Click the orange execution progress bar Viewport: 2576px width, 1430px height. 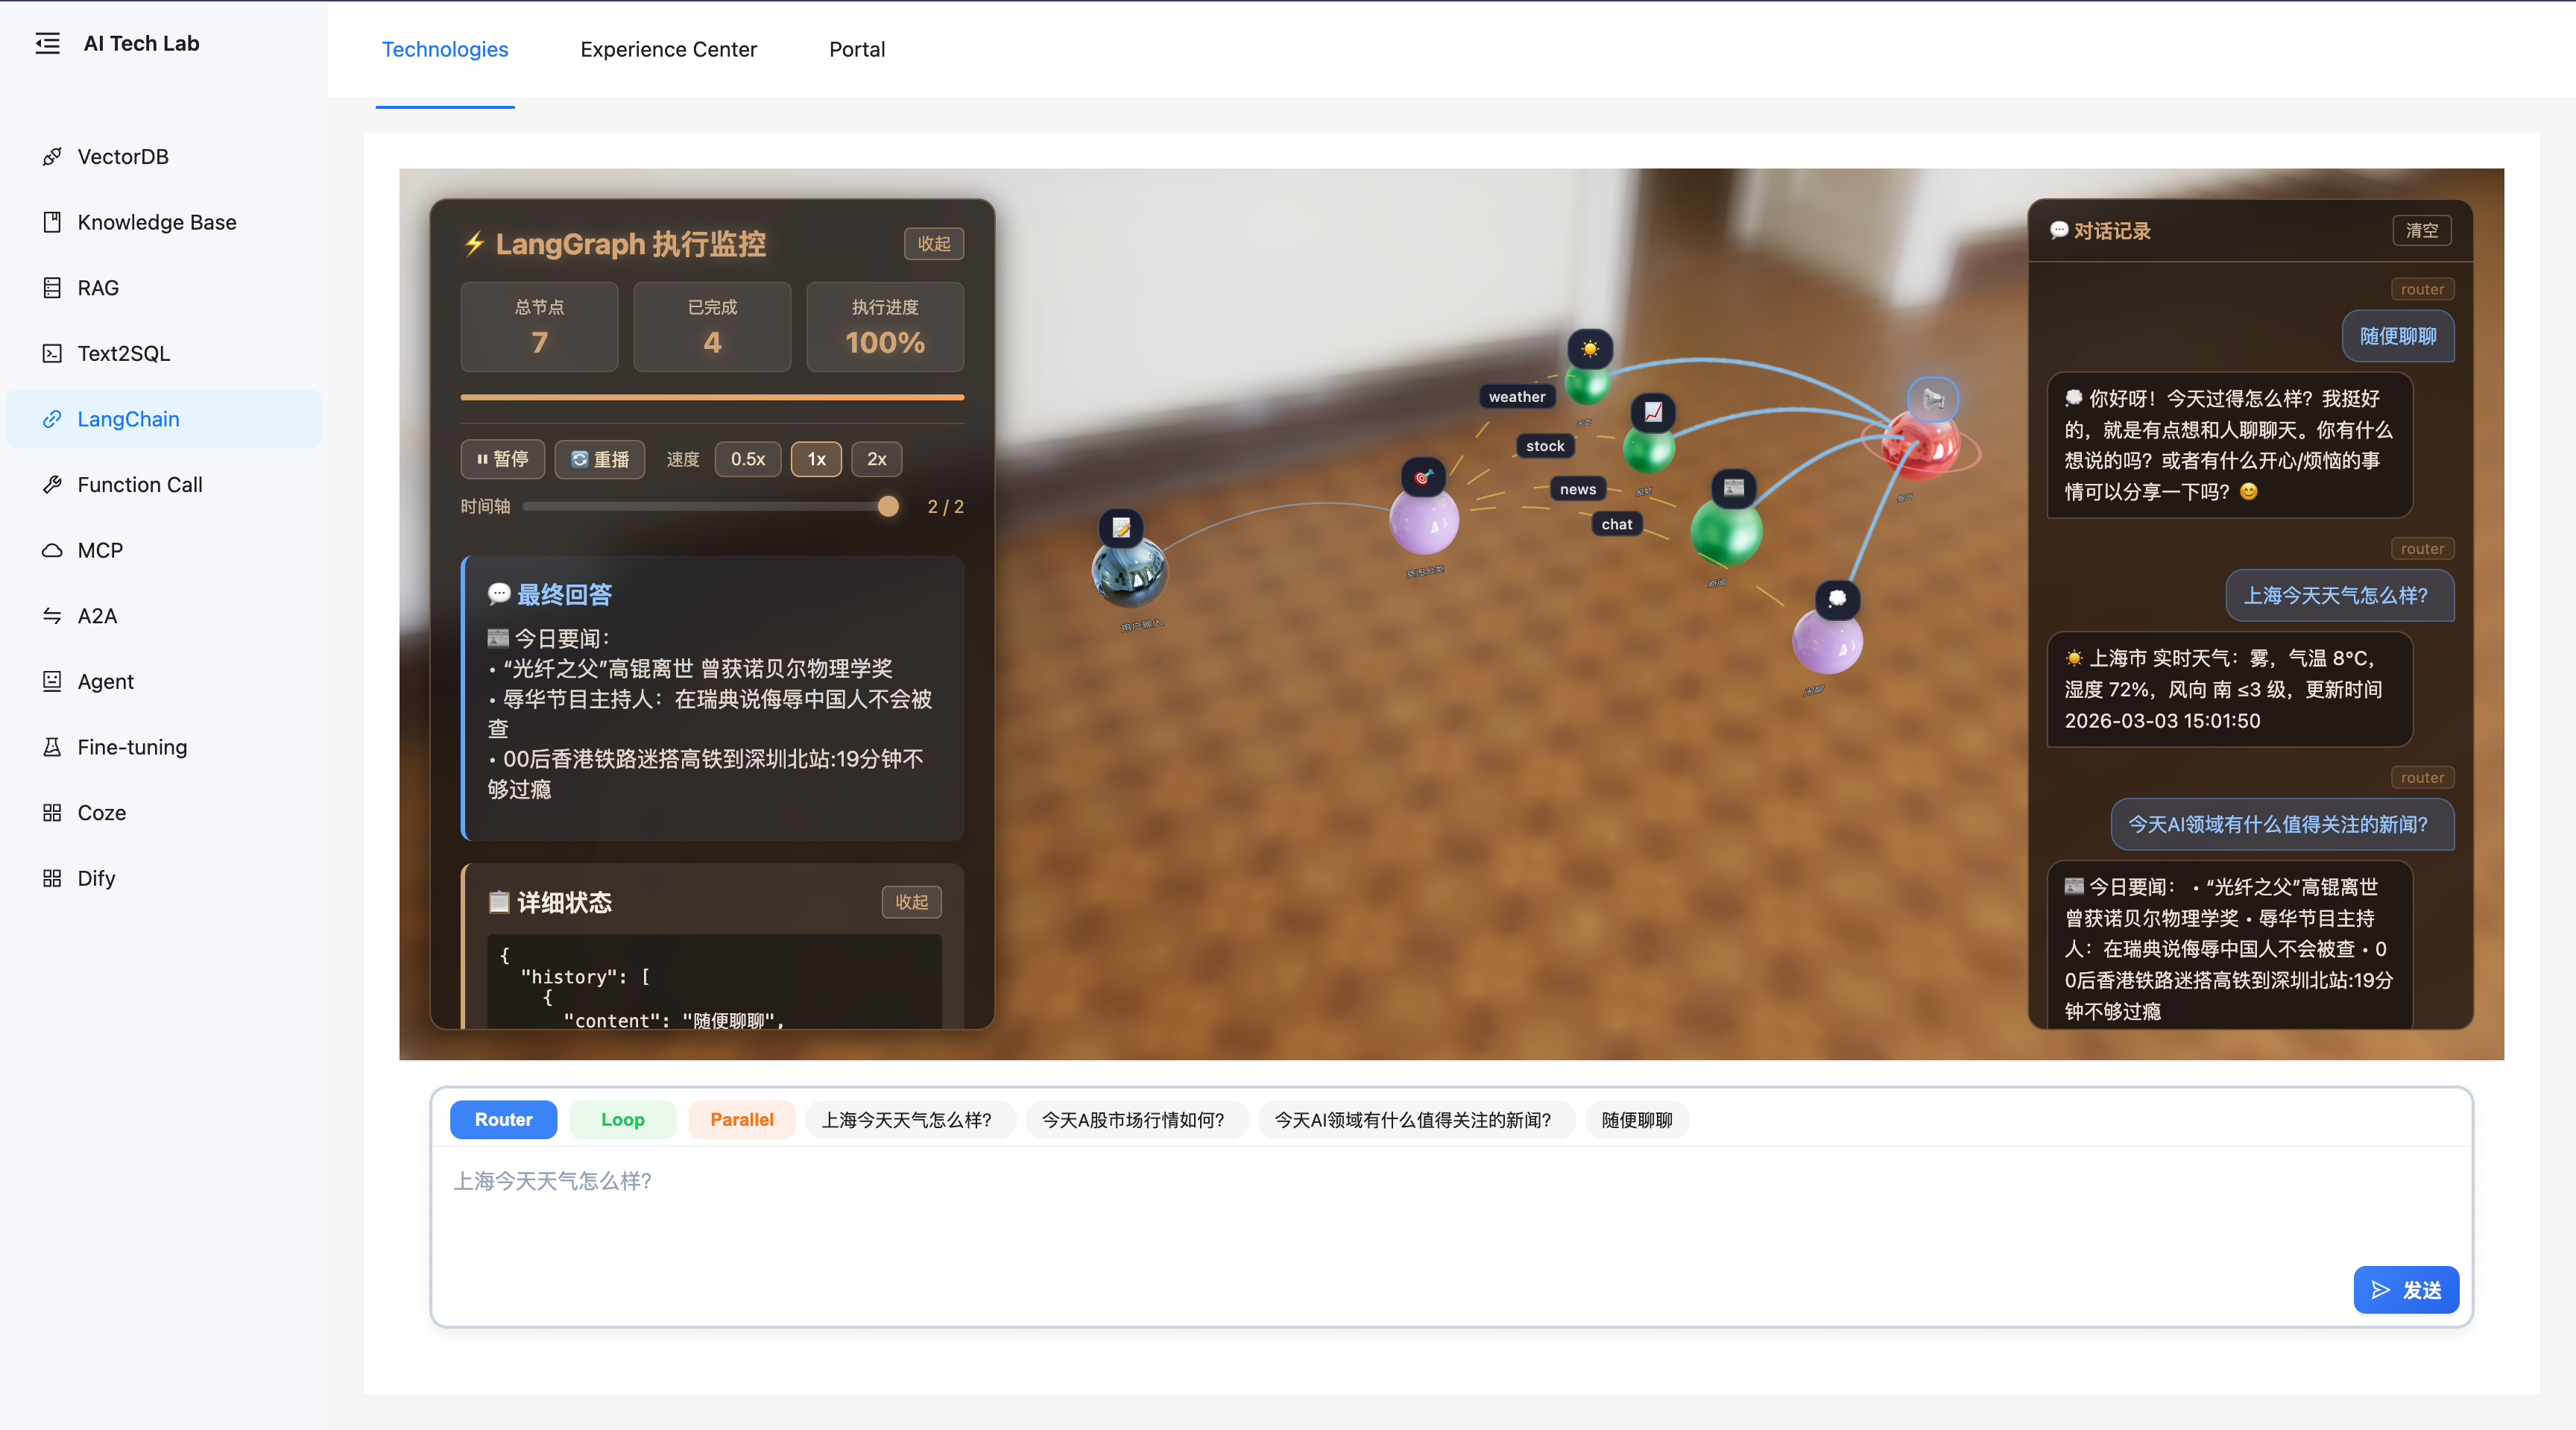[712, 397]
